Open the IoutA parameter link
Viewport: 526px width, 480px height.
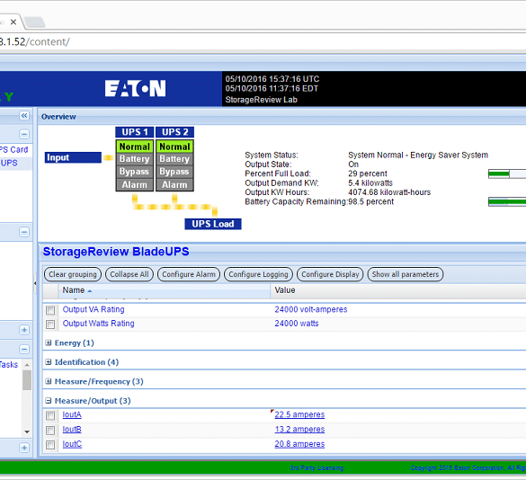(72, 415)
